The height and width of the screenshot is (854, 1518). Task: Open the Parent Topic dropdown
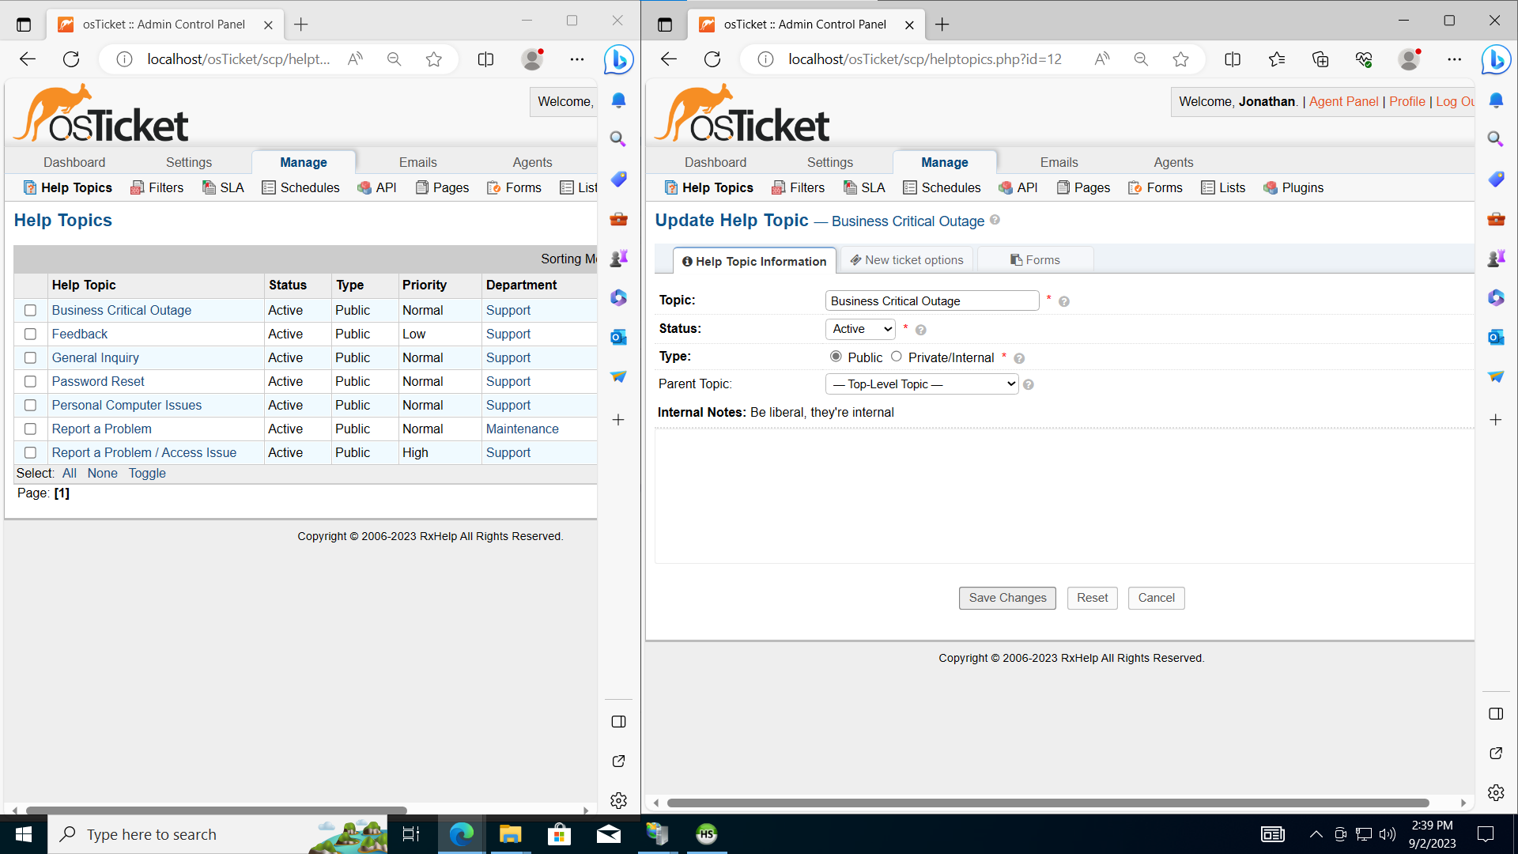coord(921,384)
